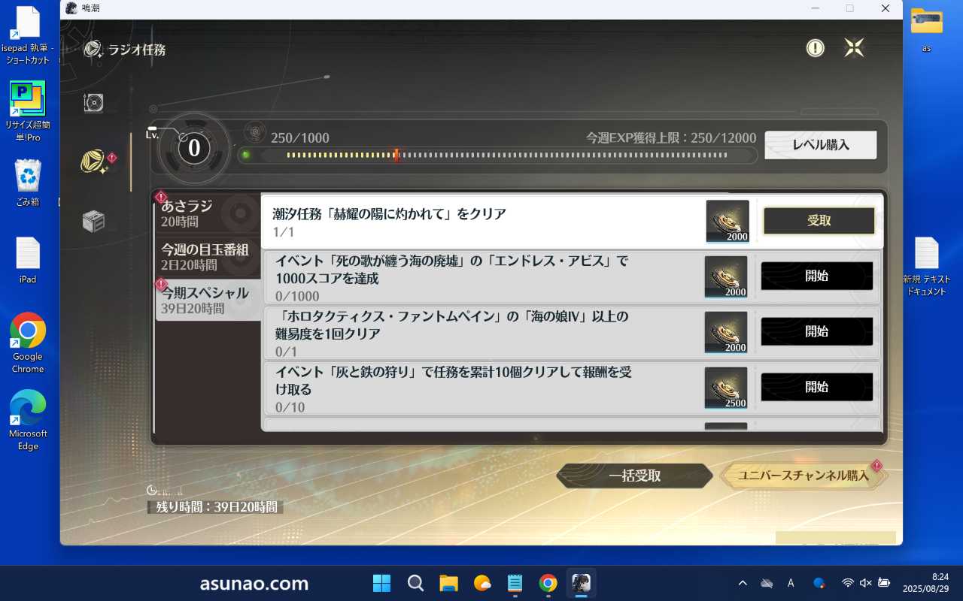This screenshot has width=963, height=601.
Task: Open the speaker-shaped sidebar icon
Action: point(93,103)
